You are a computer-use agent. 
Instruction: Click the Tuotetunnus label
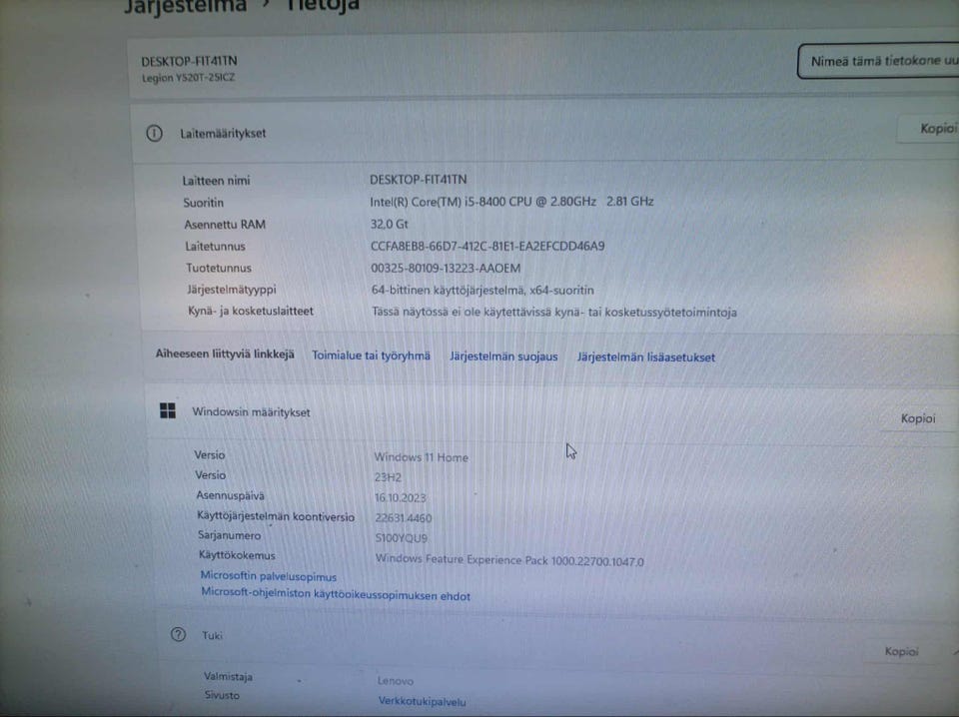pyautogui.click(x=219, y=268)
